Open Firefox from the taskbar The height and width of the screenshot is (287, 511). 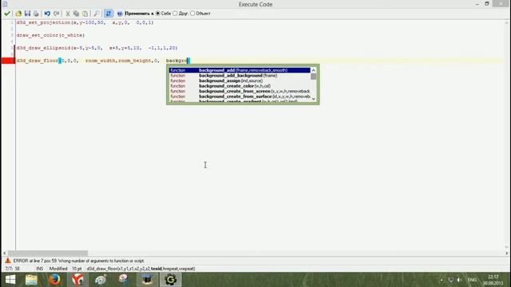tap(54, 280)
